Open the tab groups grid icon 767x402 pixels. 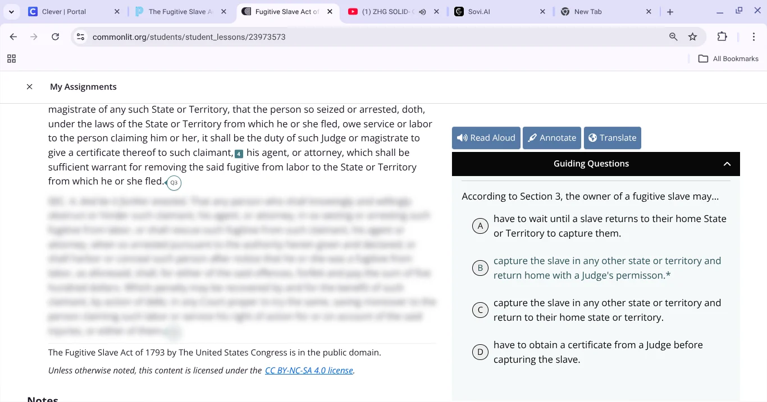(11, 58)
